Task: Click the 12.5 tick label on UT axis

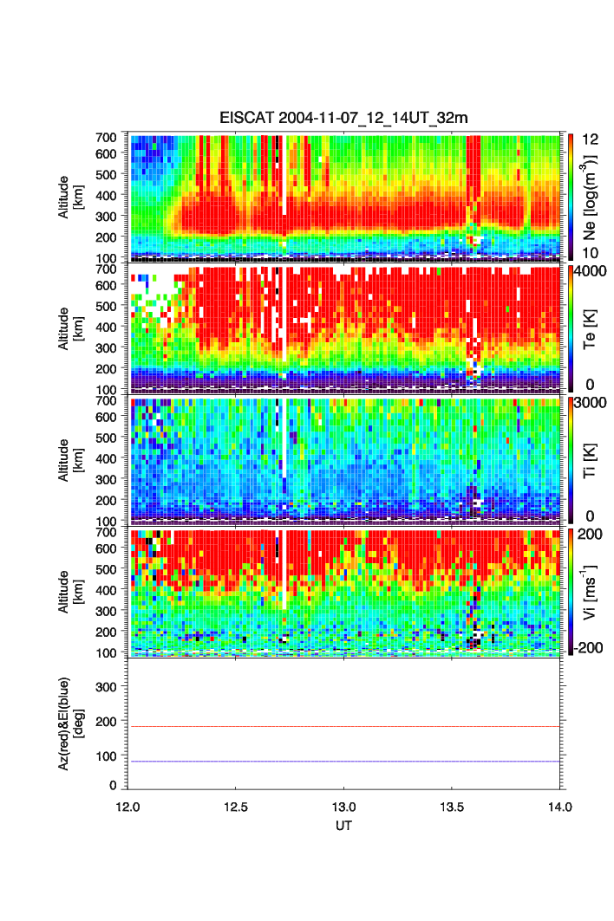Action: coord(236,807)
